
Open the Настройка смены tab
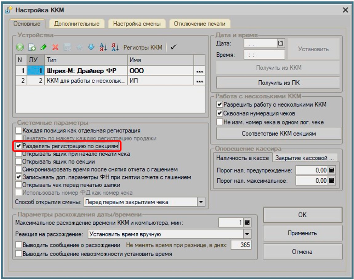click(137, 24)
